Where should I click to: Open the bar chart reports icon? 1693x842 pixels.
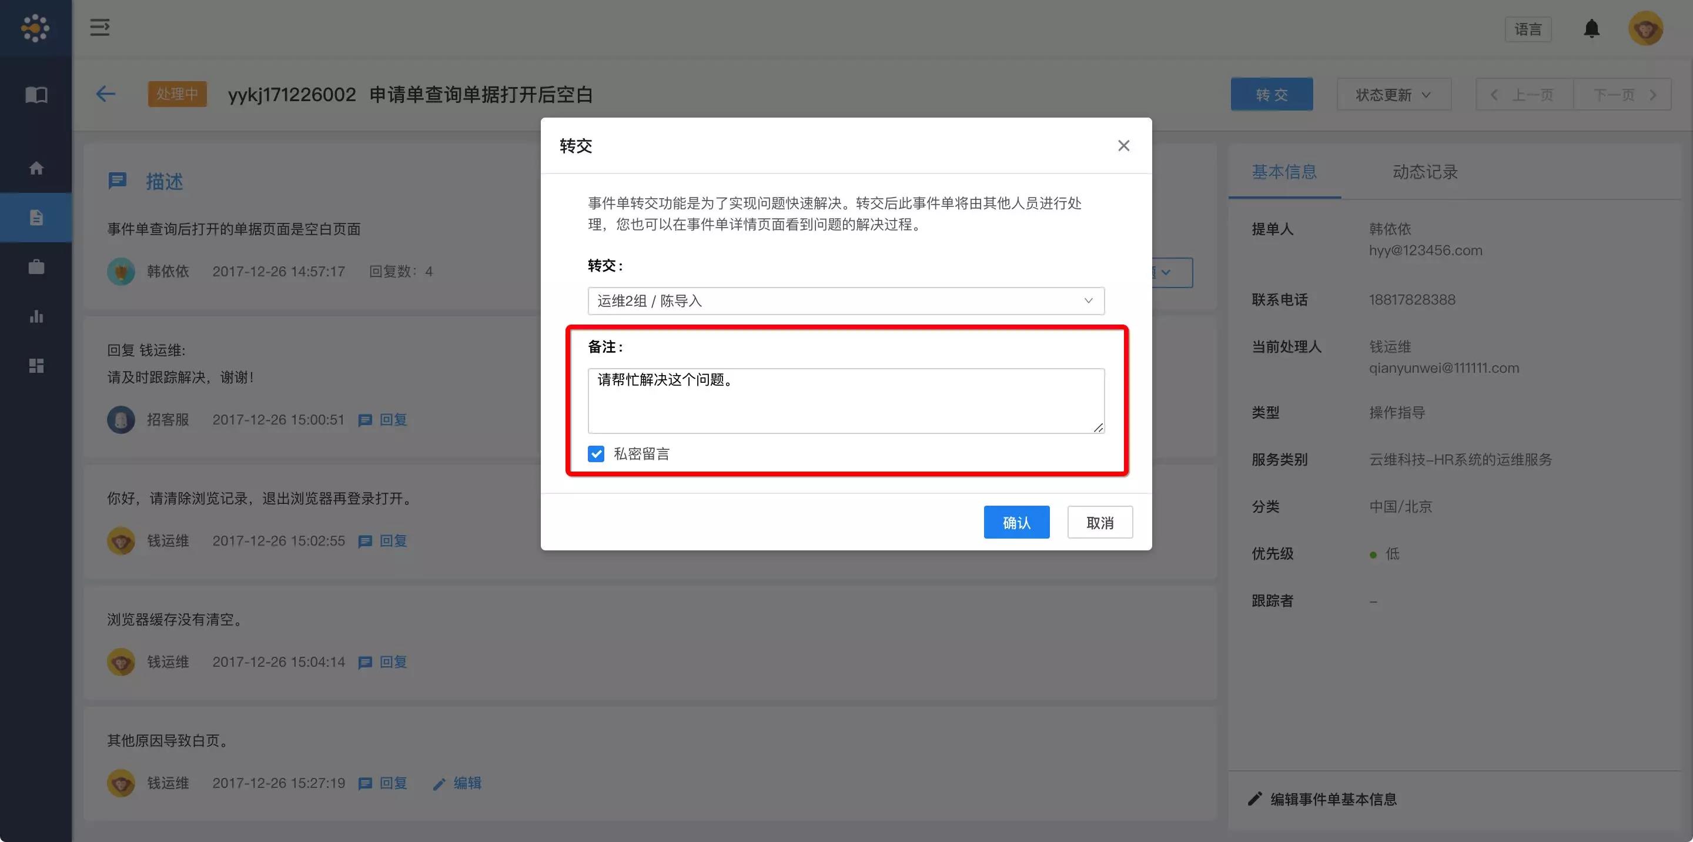tap(36, 316)
